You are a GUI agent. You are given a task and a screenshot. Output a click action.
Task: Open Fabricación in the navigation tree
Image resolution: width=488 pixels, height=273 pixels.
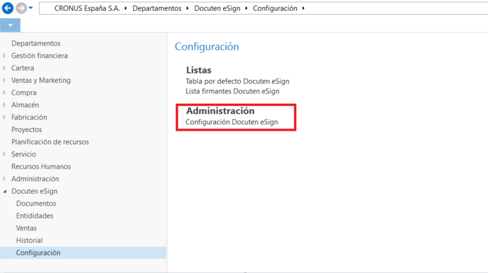click(x=29, y=117)
